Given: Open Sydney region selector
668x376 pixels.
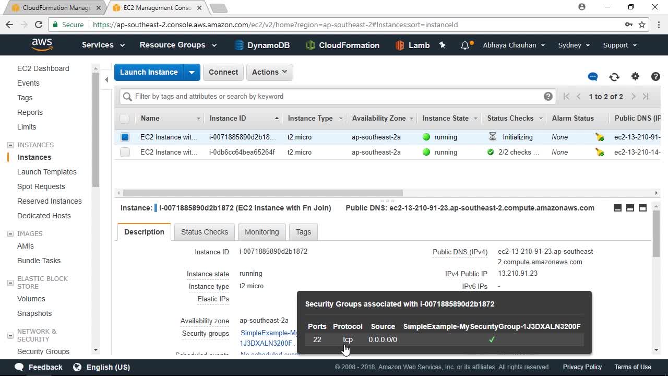Looking at the screenshot, I should pos(574,45).
